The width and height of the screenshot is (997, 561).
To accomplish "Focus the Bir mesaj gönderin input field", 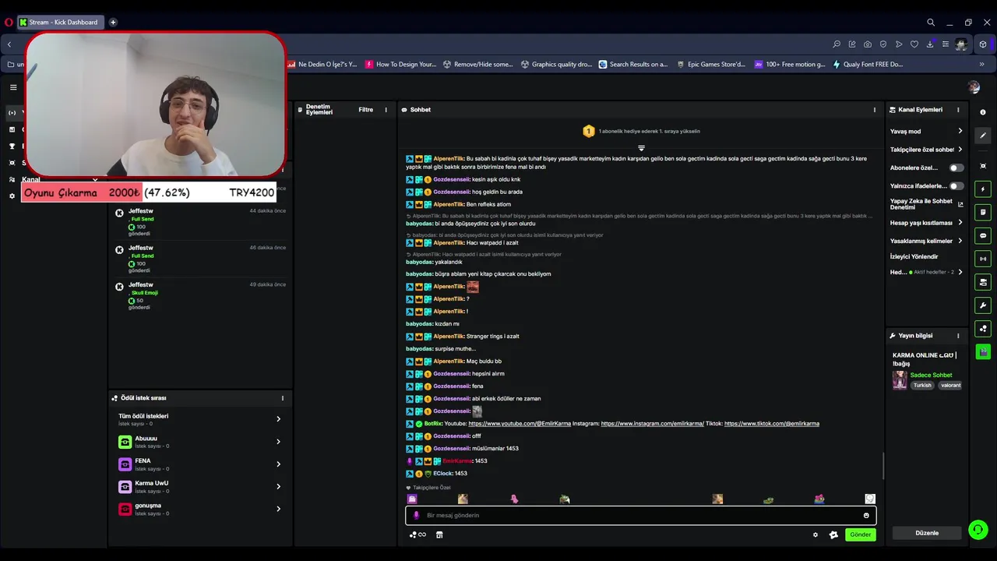I will pyautogui.click(x=640, y=515).
